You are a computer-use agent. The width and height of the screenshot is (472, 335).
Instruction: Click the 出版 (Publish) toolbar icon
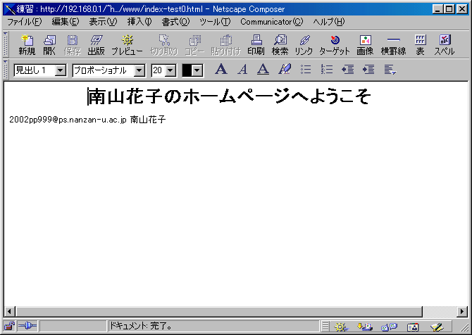(96, 45)
